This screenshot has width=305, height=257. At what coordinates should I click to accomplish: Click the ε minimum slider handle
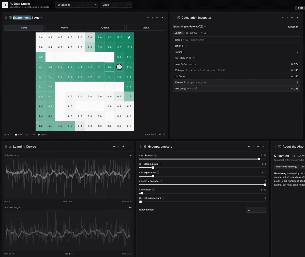click(x=142, y=193)
